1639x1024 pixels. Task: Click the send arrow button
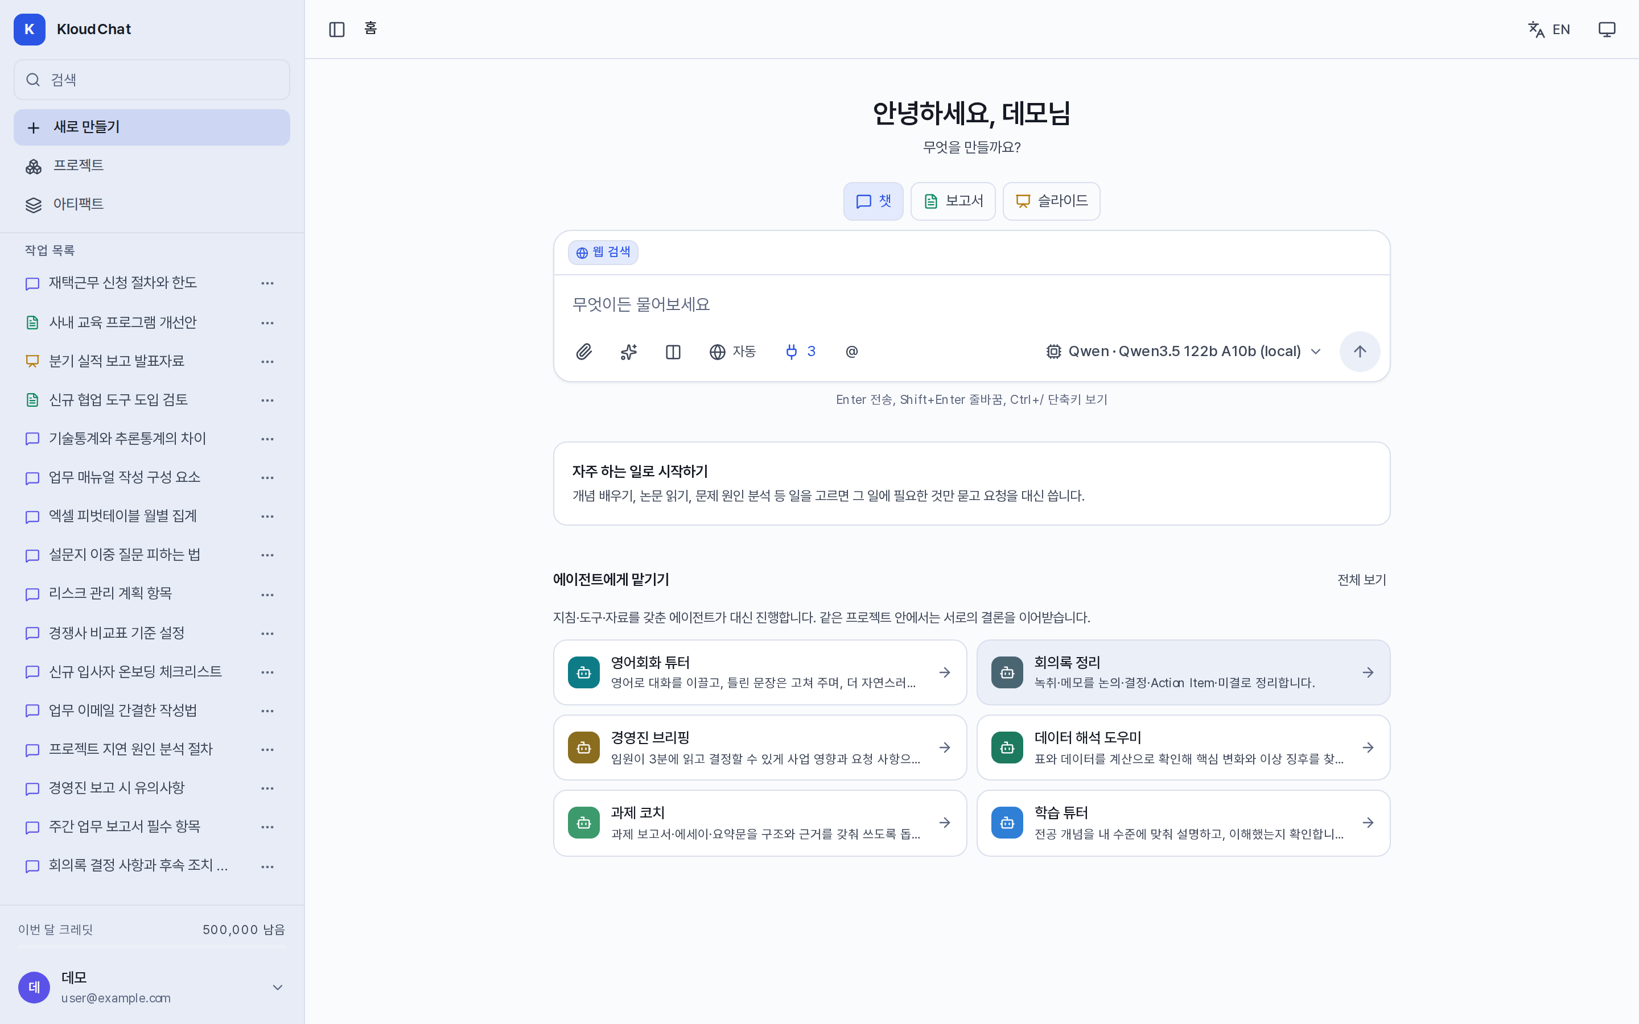point(1360,352)
